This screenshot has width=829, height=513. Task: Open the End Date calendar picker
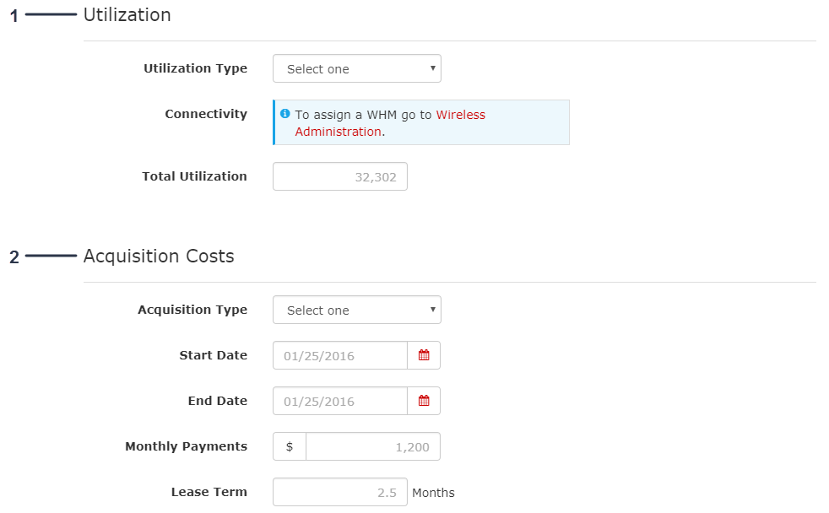(424, 402)
